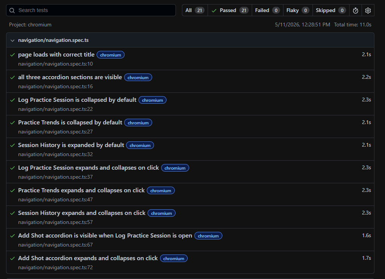Image resolution: width=385 pixels, height=279 pixels.
Task: Click chromium tag on 'Practice Trends expands and collapses'
Action: (161, 190)
